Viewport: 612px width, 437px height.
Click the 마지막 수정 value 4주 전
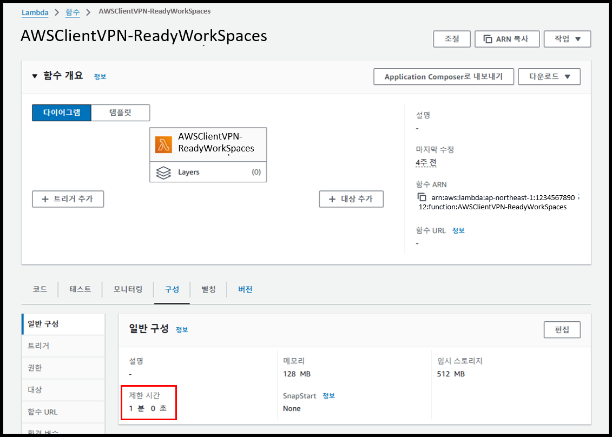tap(426, 162)
